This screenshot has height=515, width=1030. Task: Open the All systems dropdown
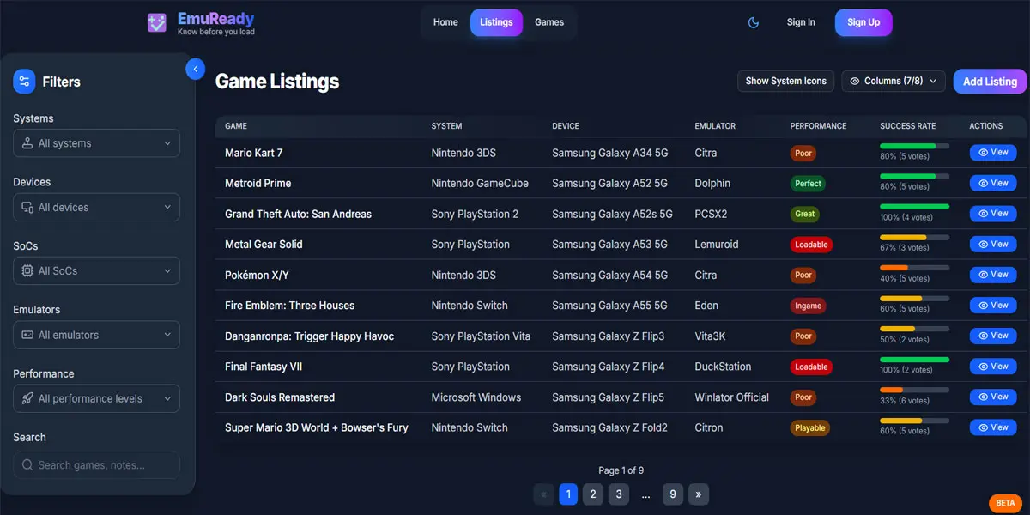pos(96,143)
